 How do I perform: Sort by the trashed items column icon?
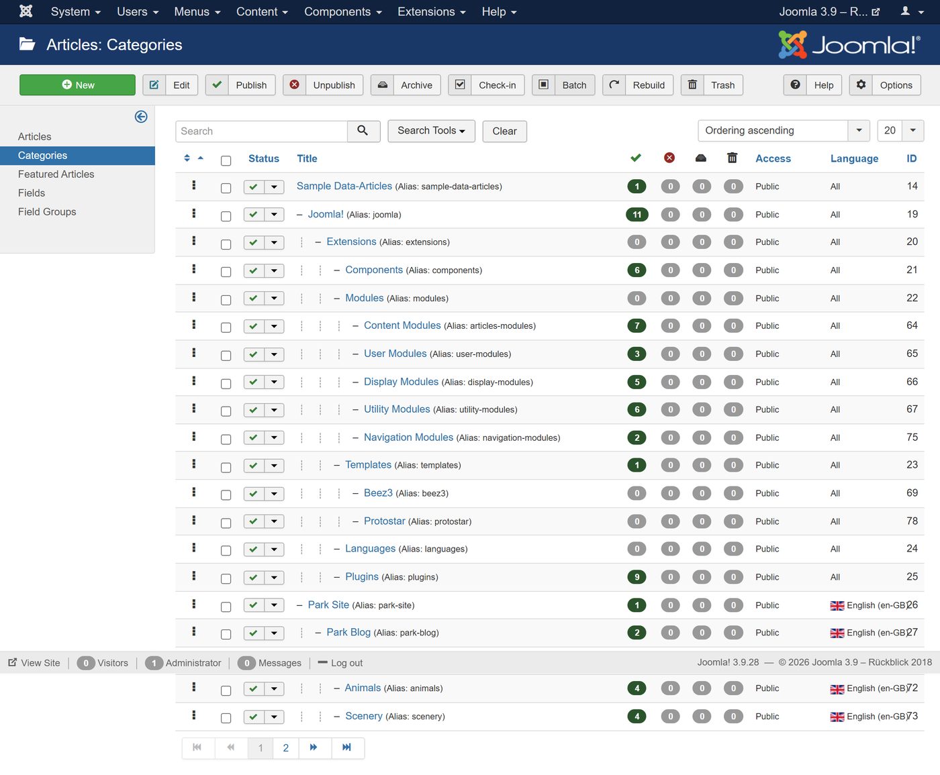[733, 158]
